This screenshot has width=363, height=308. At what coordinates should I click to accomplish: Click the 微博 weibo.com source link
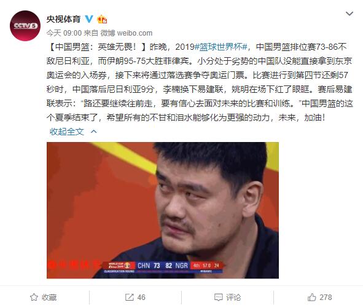click(x=127, y=33)
